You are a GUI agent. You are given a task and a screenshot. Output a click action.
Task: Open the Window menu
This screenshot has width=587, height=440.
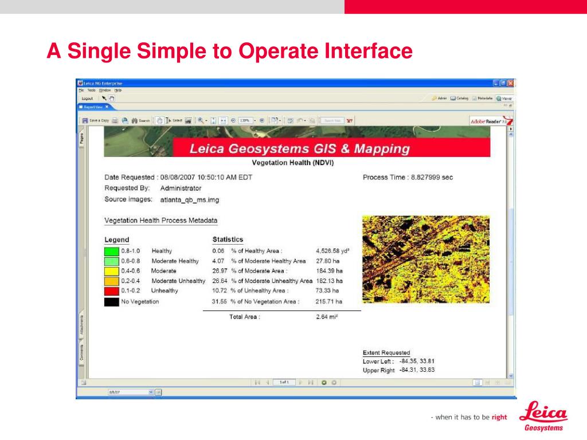pyautogui.click(x=105, y=90)
